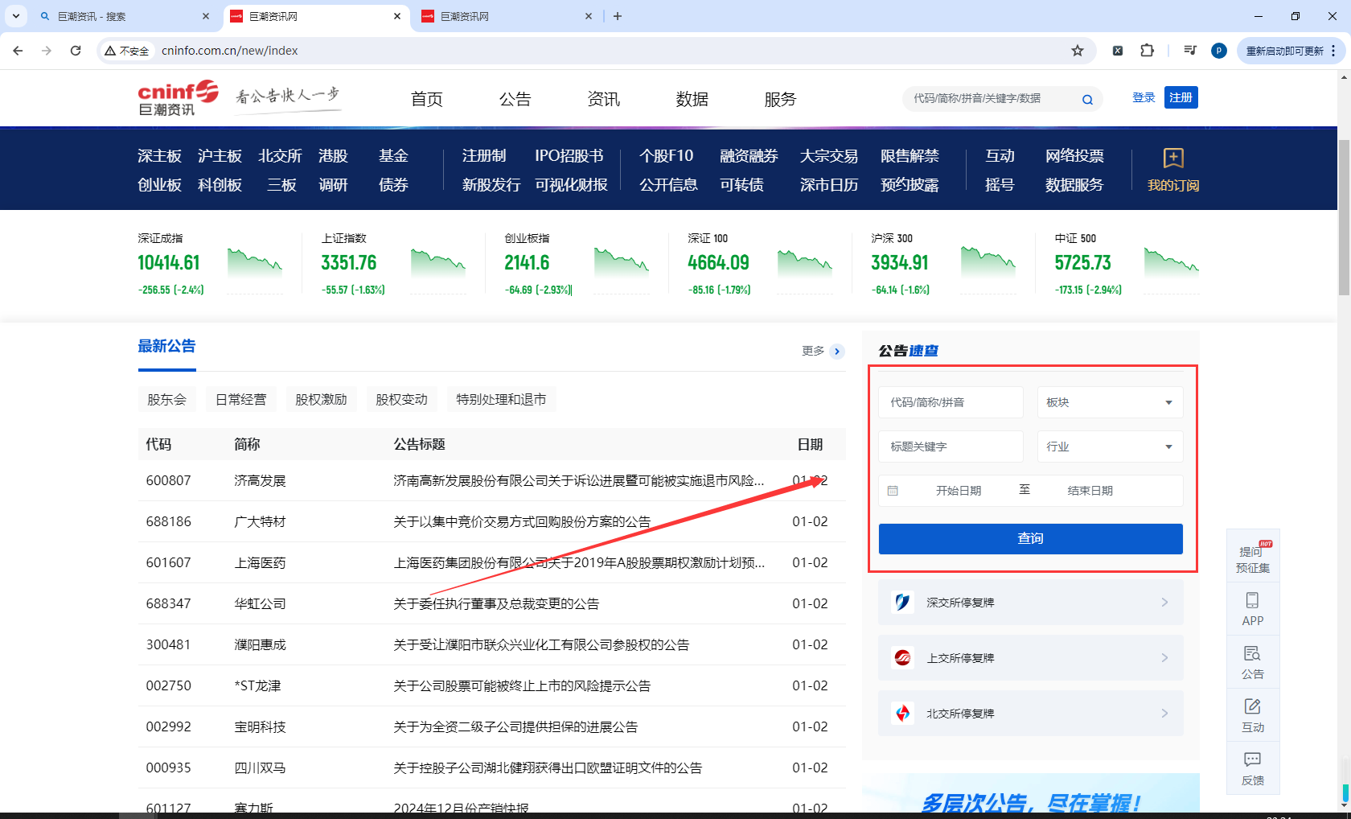Open the tab search dropdown arrow

15,16
